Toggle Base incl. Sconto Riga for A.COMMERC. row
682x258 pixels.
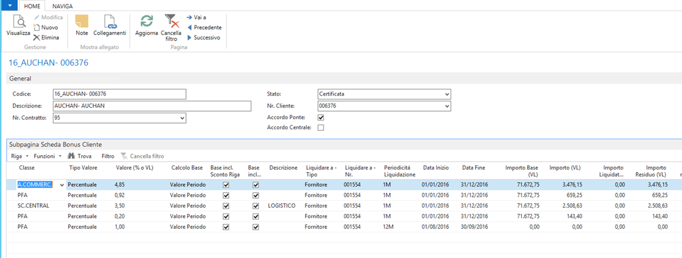[x=226, y=185]
